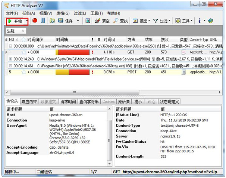
Task: Click the red exclamation mark on row 5
Action: [x=92, y=72]
